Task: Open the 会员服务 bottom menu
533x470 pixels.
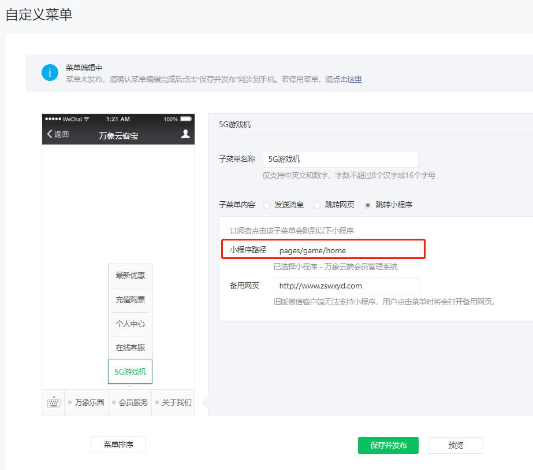Action: (130, 402)
